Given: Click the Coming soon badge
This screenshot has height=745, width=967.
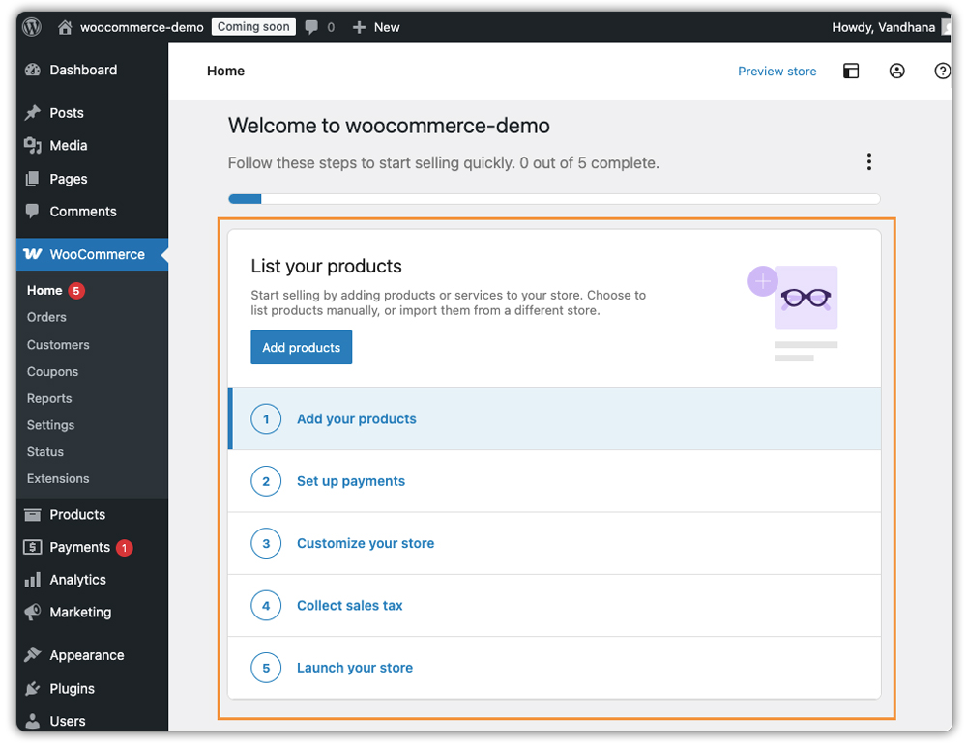Looking at the screenshot, I should click(252, 26).
